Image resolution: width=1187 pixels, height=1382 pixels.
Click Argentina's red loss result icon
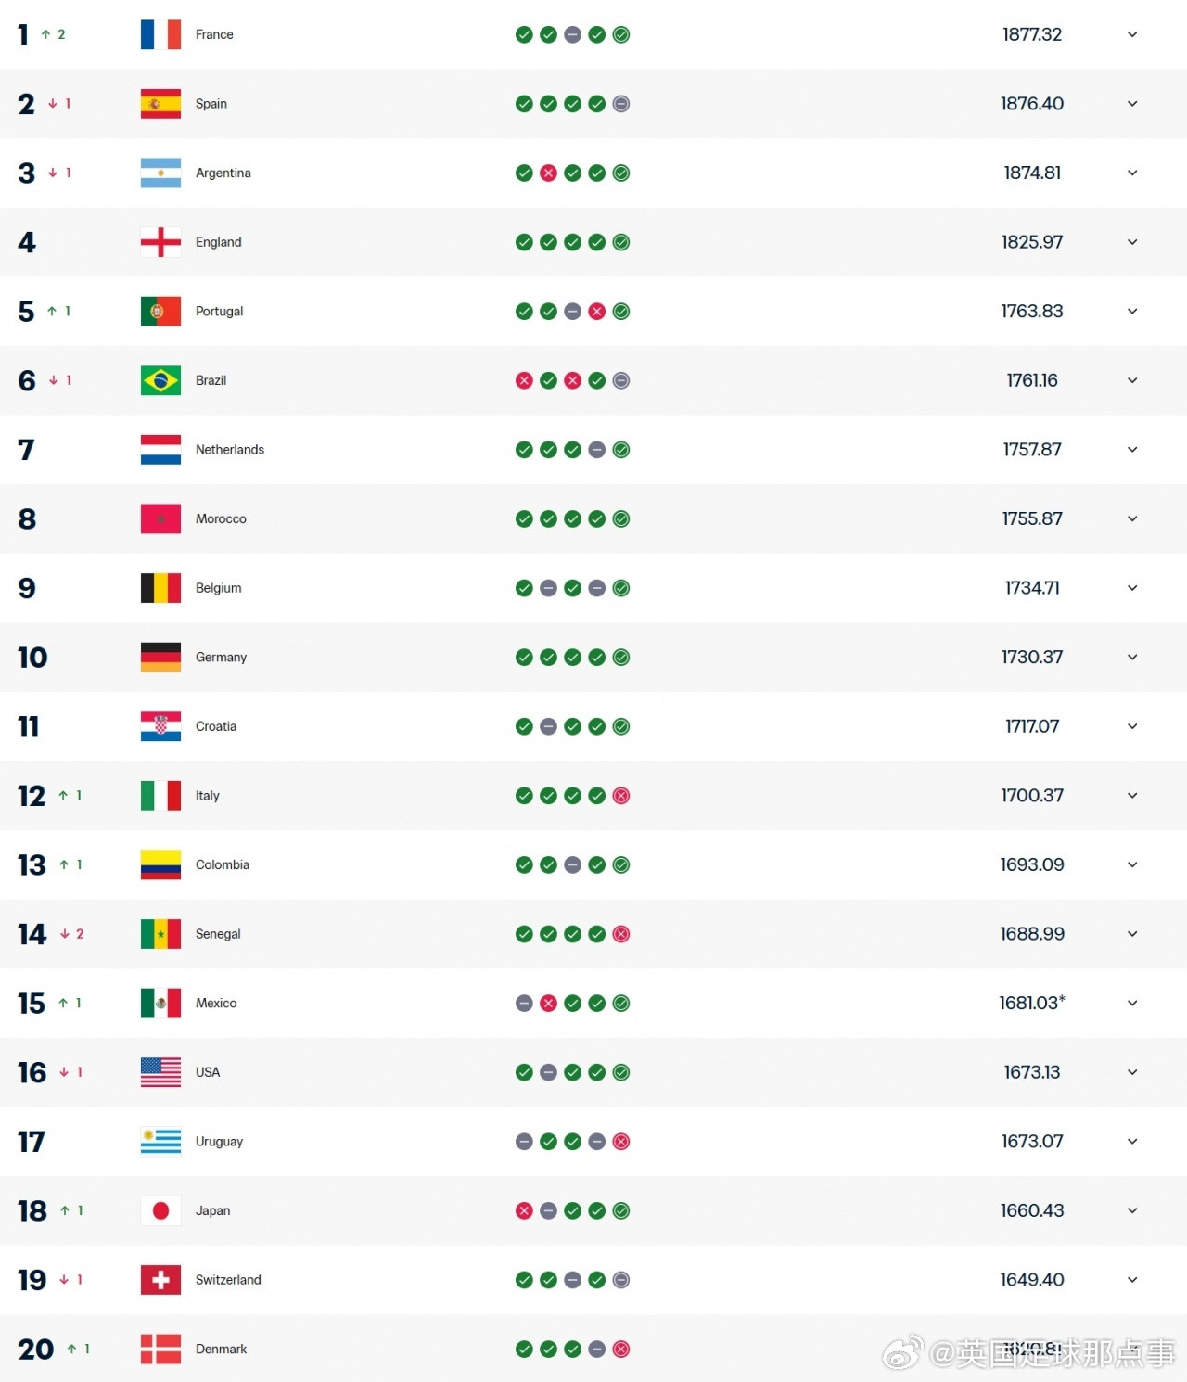tap(548, 173)
